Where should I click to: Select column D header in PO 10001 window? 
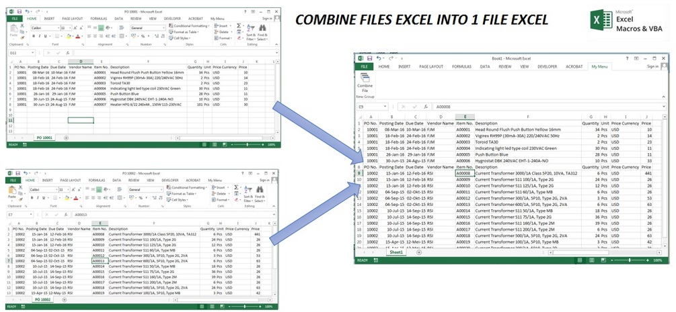point(81,62)
